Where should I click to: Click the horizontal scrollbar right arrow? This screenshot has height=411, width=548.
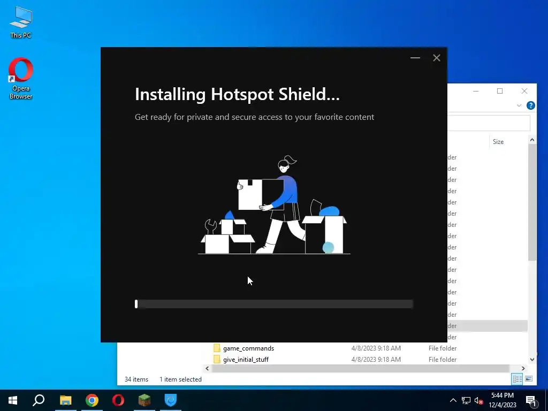(523, 368)
